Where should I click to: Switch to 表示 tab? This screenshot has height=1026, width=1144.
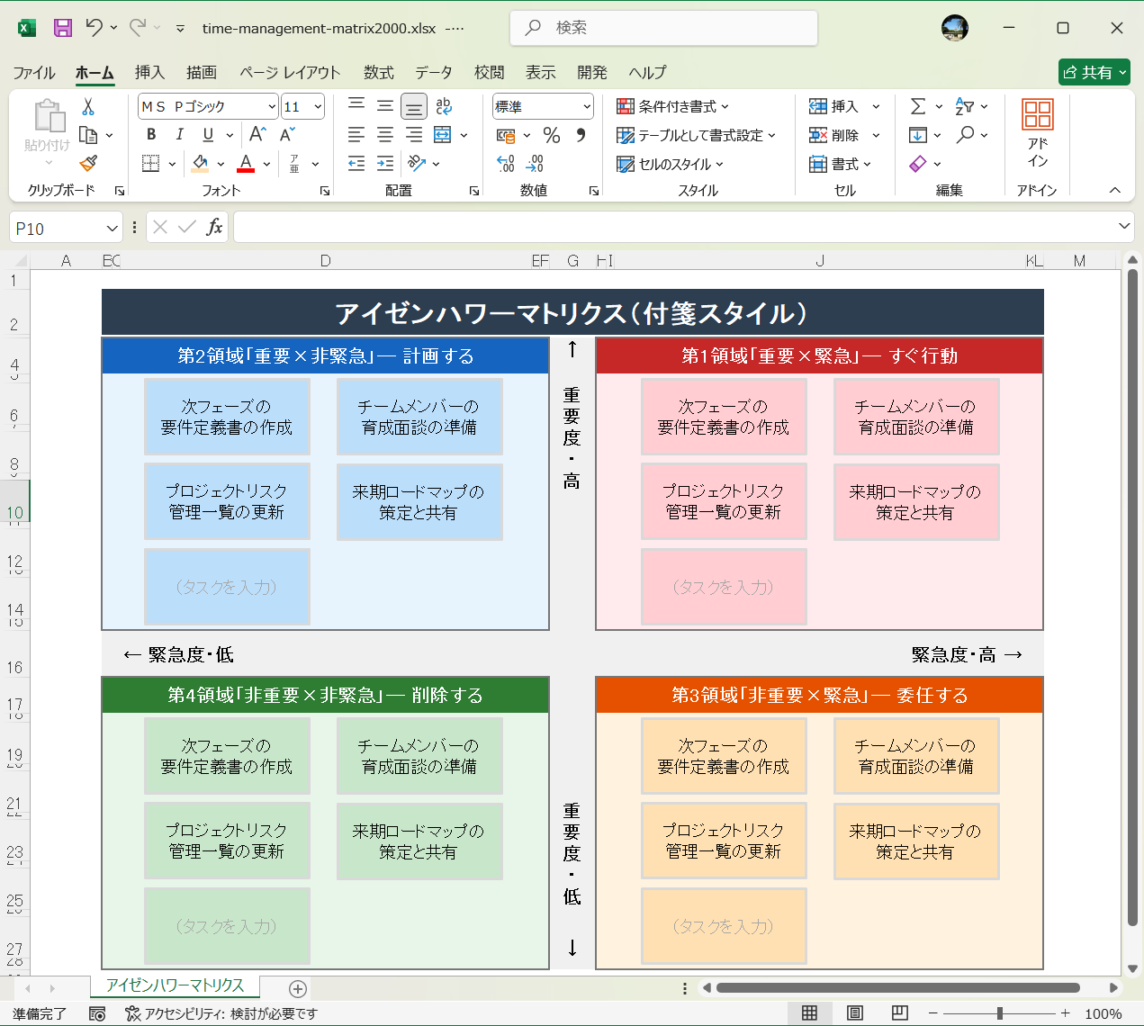[540, 72]
